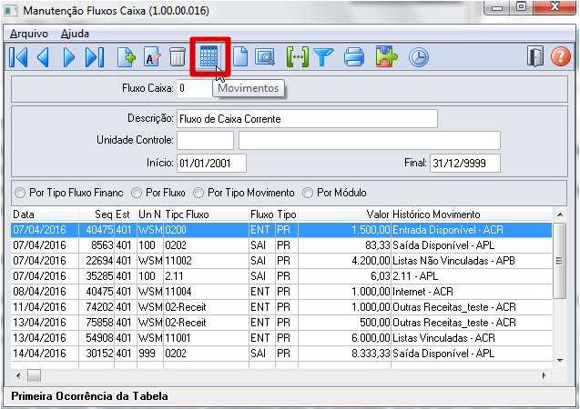
Task: Click the Descrição text field
Action: pos(307,119)
